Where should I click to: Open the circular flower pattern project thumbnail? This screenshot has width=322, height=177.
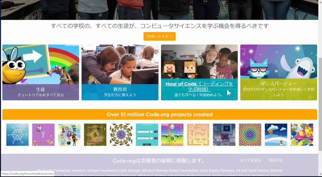point(121,134)
